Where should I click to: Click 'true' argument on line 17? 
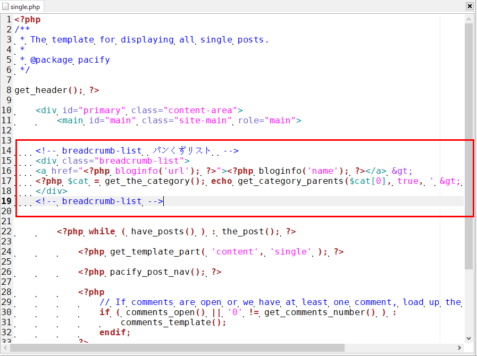(408, 181)
